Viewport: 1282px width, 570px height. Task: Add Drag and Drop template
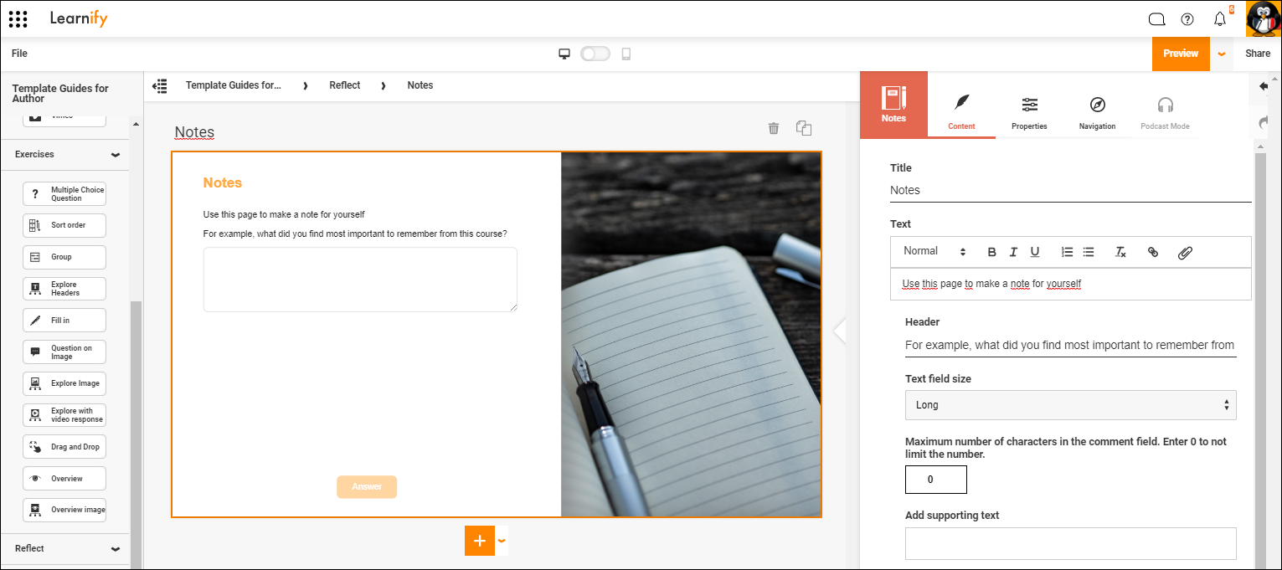click(x=64, y=447)
